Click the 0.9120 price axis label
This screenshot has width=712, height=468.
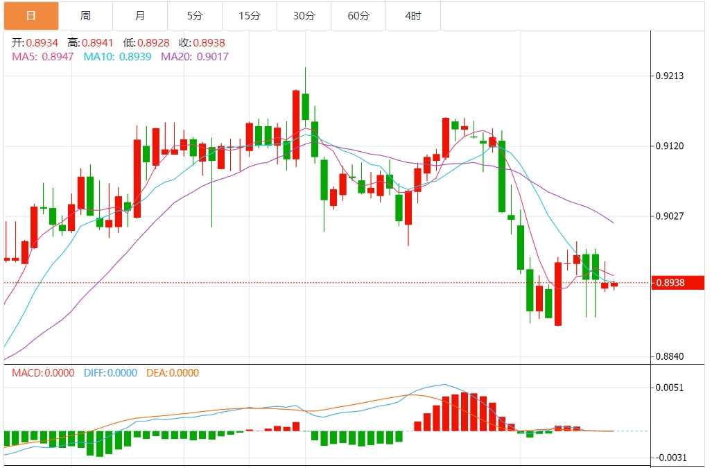[670, 146]
